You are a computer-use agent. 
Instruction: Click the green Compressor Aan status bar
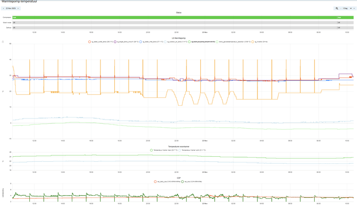[174, 17]
